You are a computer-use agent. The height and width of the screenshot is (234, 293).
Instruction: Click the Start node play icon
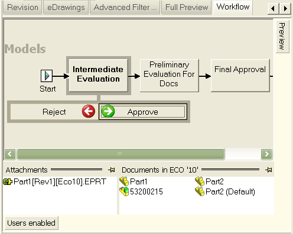[x=47, y=76]
